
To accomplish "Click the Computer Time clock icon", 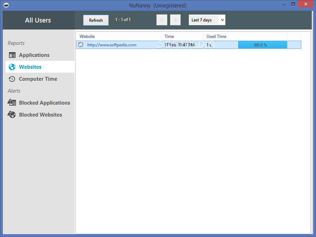I will click(x=12, y=79).
